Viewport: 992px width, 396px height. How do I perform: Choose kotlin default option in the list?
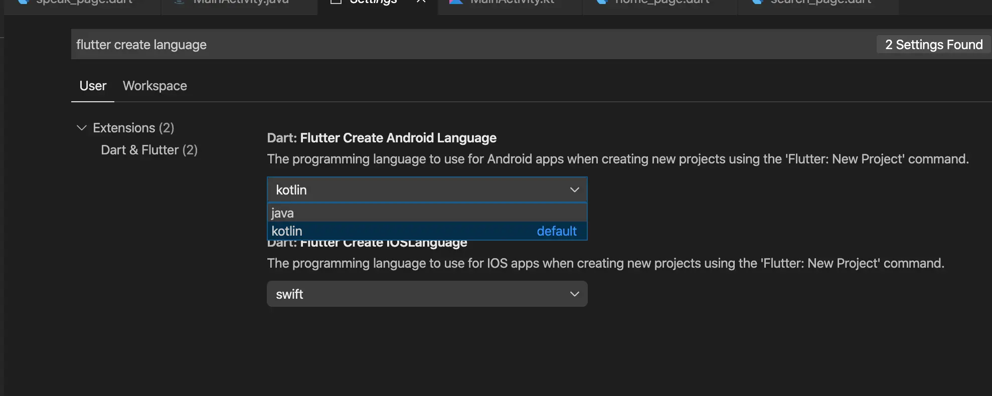(427, 231)
